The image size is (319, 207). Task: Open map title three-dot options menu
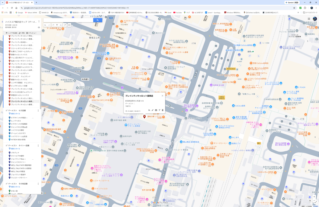pos(39,22)
